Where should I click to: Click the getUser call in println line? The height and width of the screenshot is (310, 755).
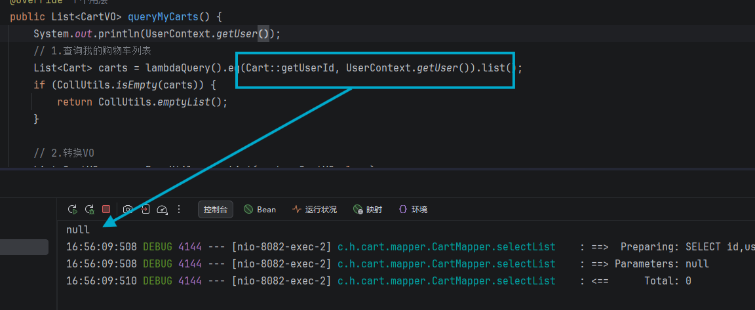point(237,34)
